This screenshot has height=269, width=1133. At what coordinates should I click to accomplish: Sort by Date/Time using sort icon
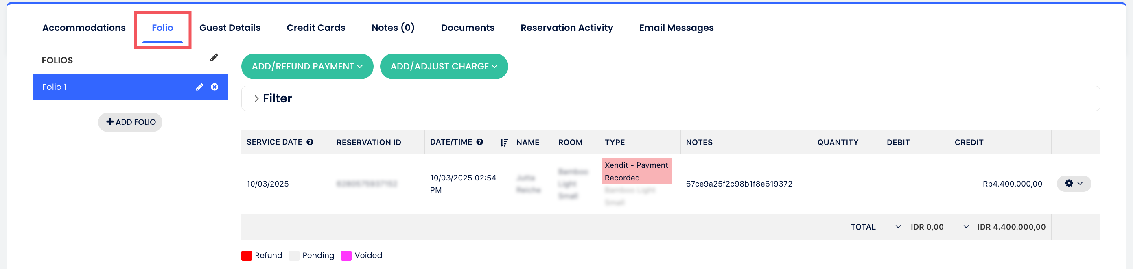pos(503,142)
